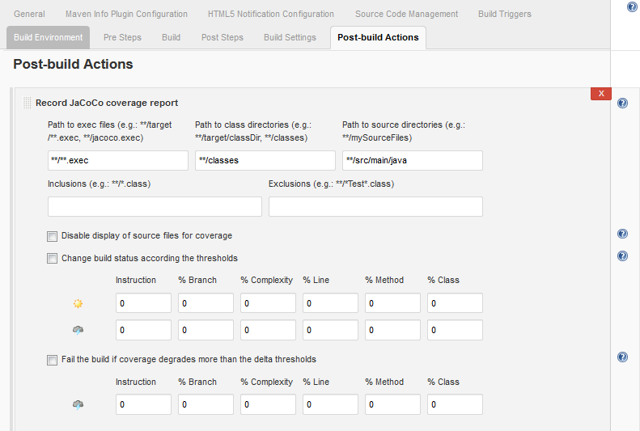The width and height of the screenshot is (640, 431).
Task: Click help icon beside Record JaCoCo coverage report
Action: tap(622, 104)
